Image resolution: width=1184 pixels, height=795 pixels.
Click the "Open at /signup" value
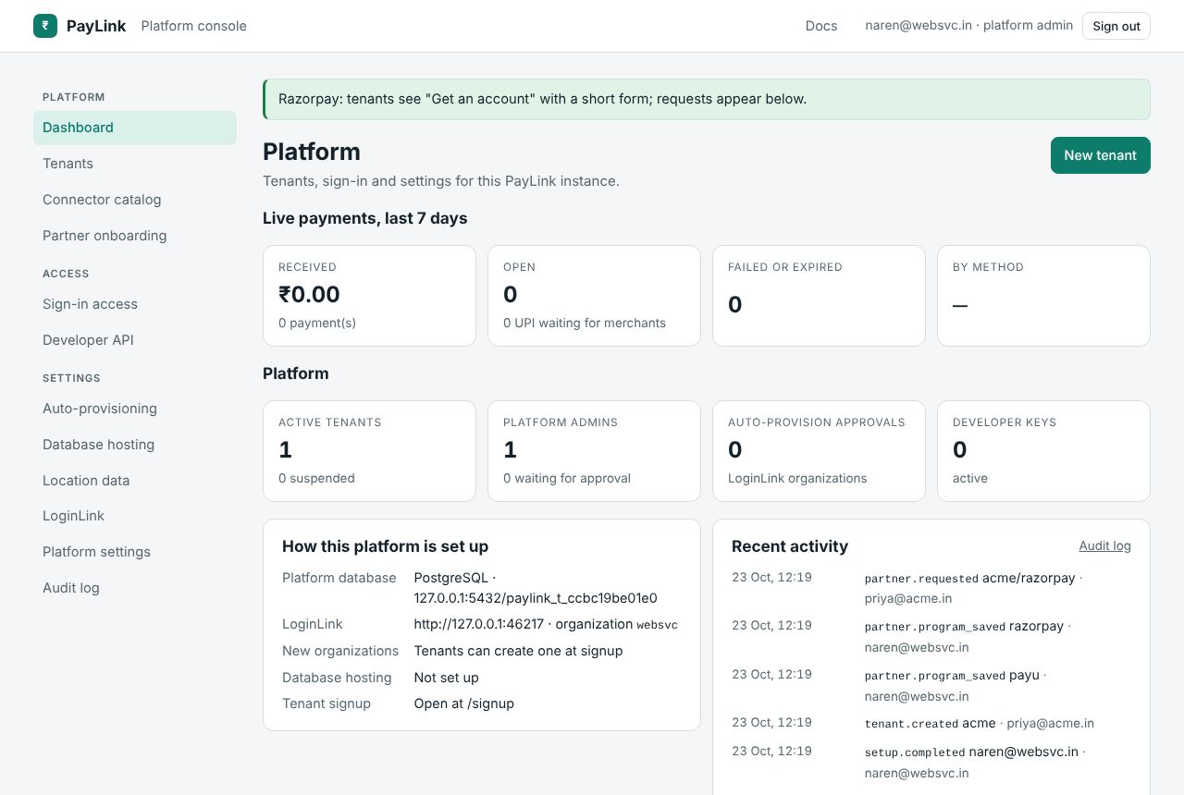point(464,703)
